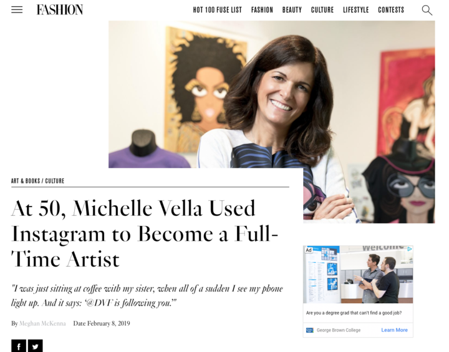
Task: Click the Culture breadcrumb link
Action: pos(55,181)
